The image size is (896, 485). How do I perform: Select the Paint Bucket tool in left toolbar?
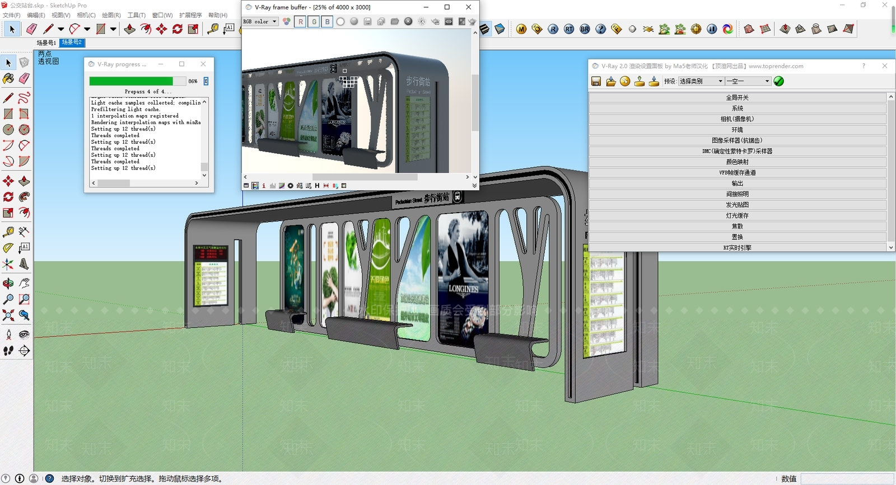tap(8, 79)
